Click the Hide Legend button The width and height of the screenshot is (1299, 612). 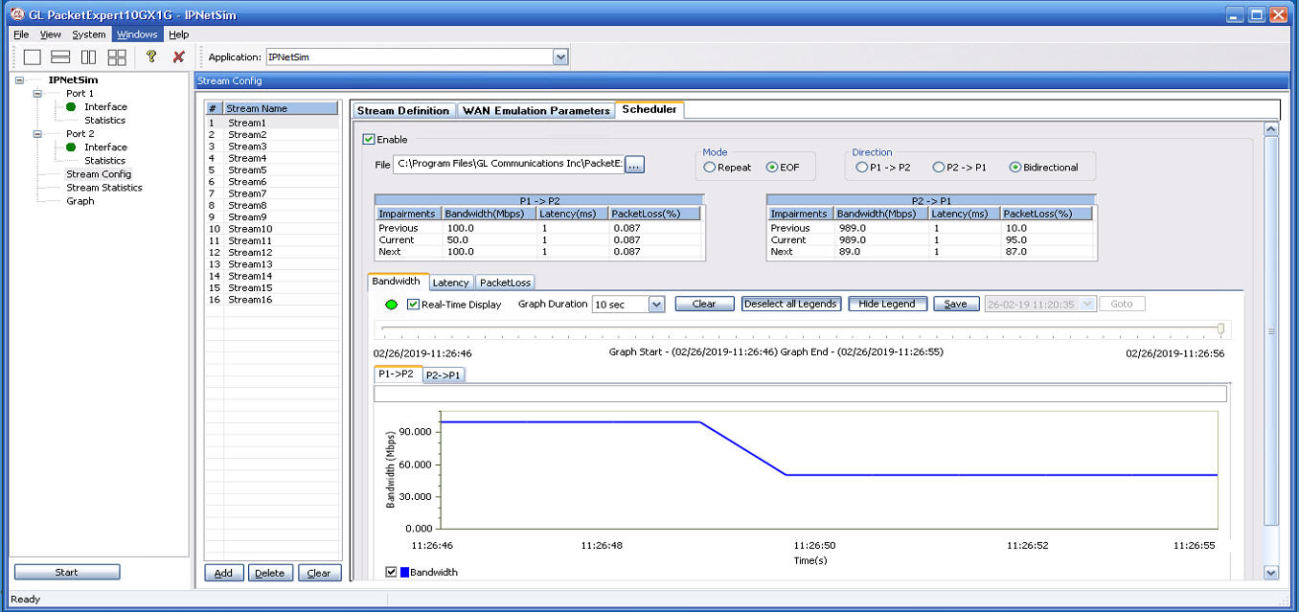(x=887, y=304)
